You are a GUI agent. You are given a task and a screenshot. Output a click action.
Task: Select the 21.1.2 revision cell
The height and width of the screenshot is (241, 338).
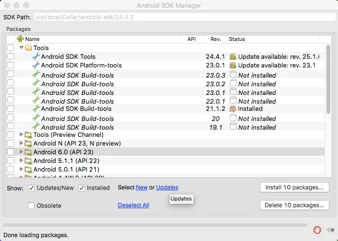coord(215,108)
